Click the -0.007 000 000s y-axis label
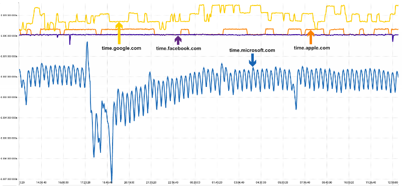The width and height of the screenshot is (402, 186). click(x=9, y=179)
